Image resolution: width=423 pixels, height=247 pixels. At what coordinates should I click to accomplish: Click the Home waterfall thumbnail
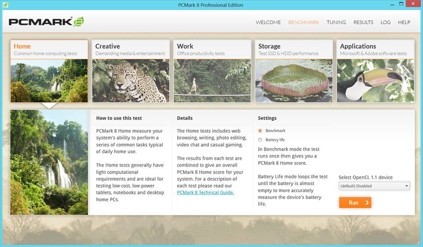pos(49,81)
